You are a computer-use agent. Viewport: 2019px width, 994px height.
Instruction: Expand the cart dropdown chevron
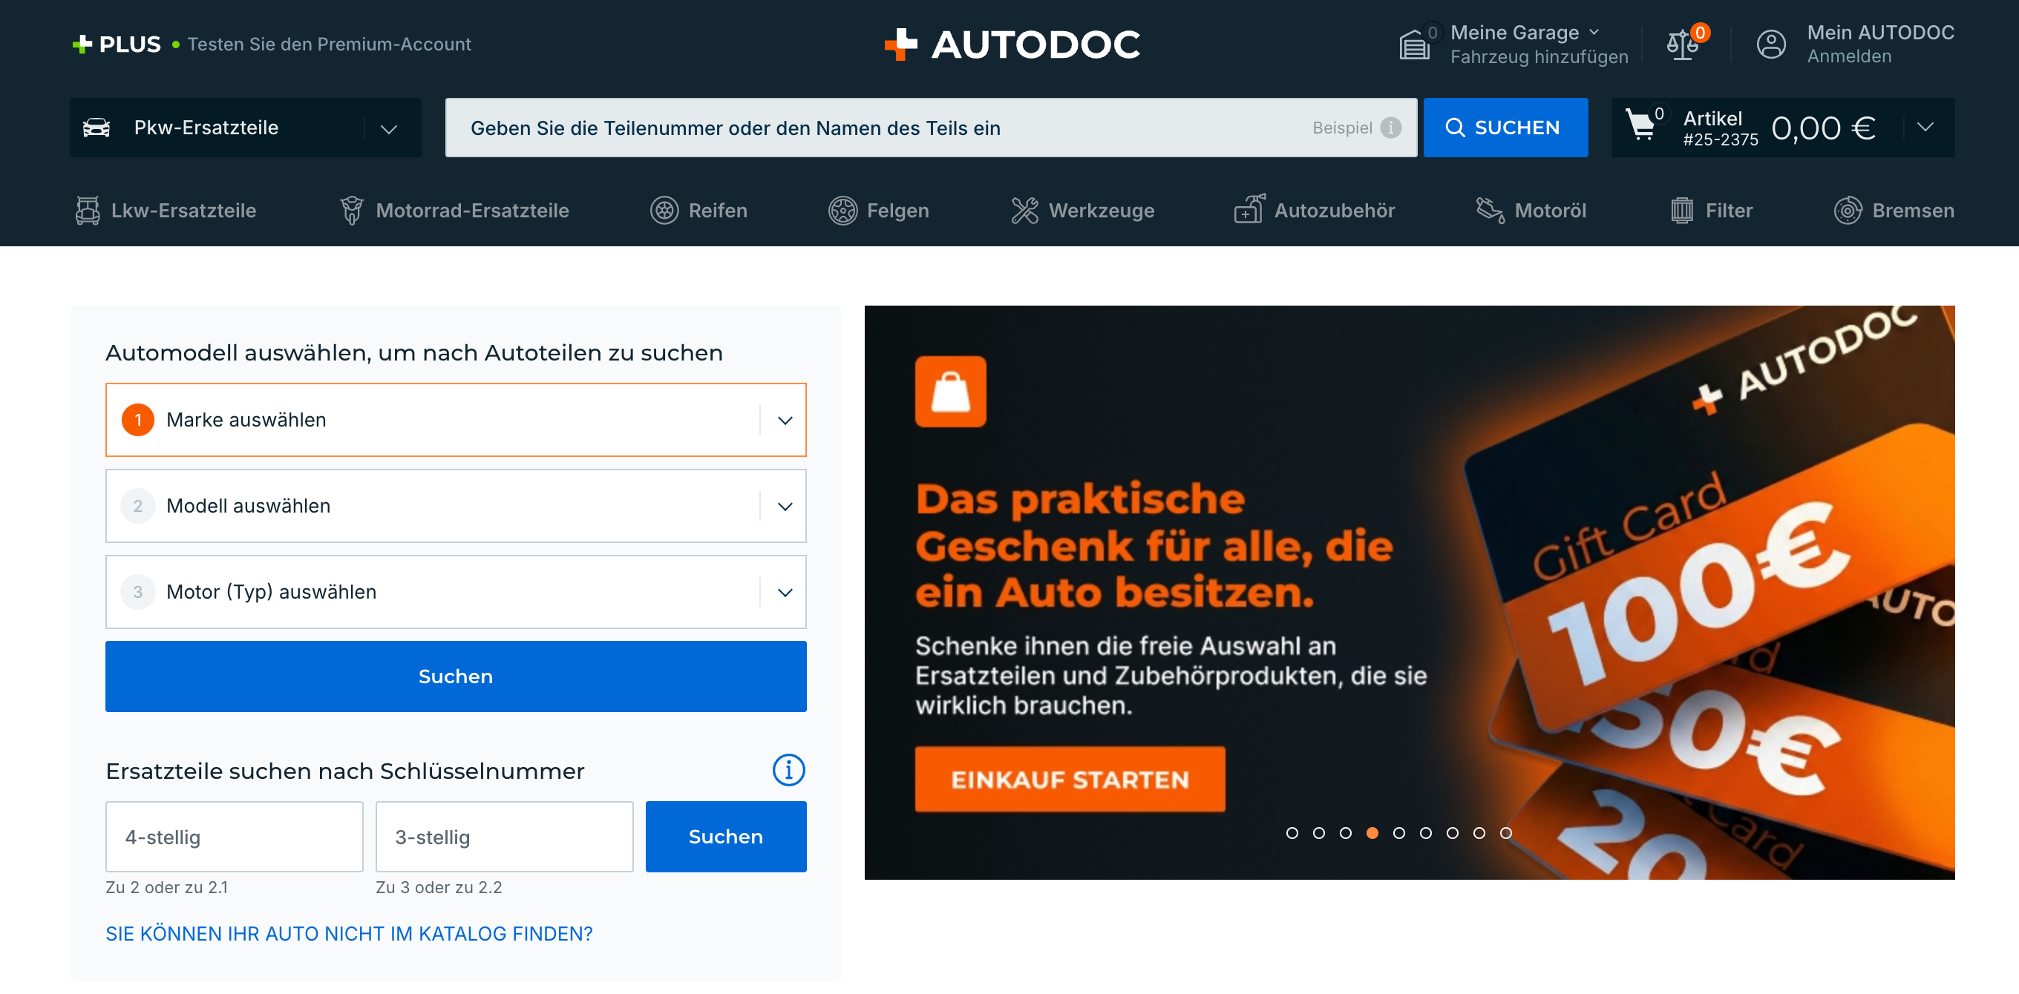click(1925, 128)
